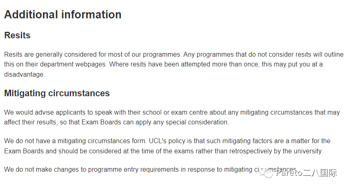Click the sentence 'We do not have a mitigating circumstances form'
The height and width of the screenshot is (188, 348).
tap(75, 141)
